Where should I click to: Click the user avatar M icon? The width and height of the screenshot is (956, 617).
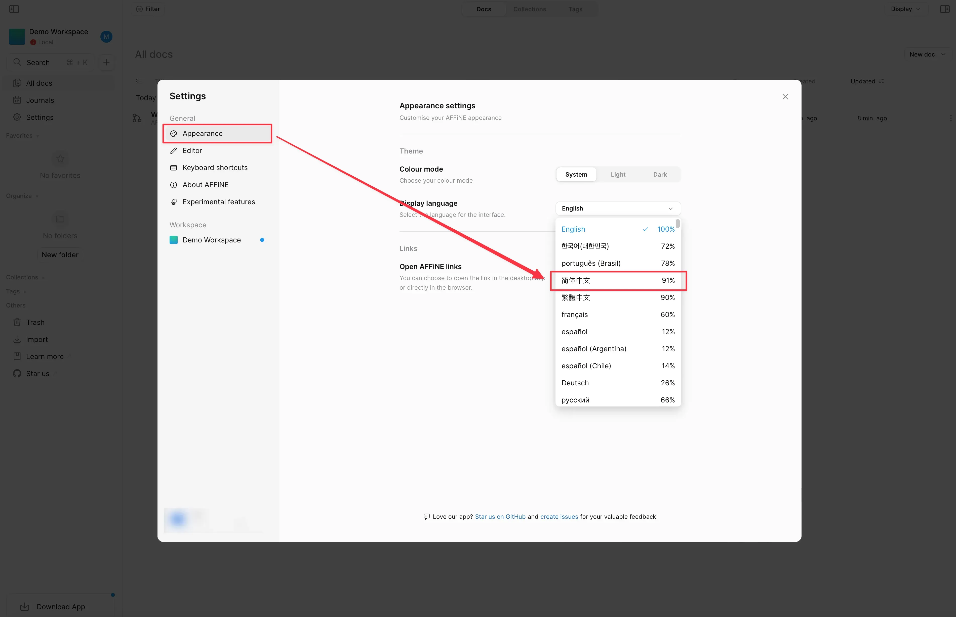pos(106,37)
